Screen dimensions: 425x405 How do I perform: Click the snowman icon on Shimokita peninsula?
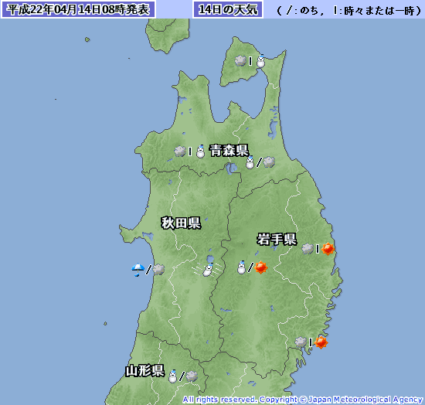point(260,61)
